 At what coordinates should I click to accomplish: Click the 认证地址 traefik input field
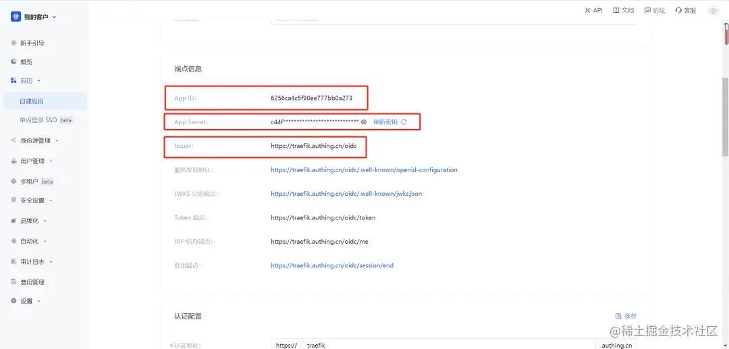[449, 345]
